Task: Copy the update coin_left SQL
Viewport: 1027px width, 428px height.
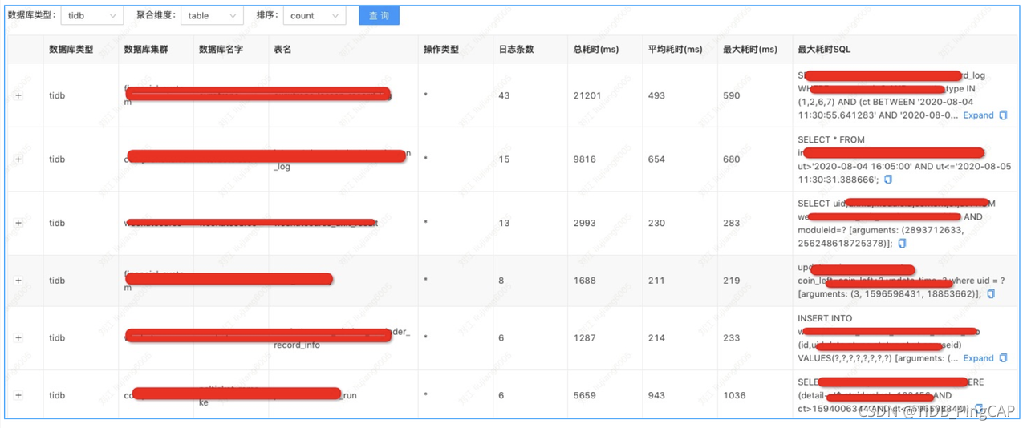Action: pyautogui.click(x=991, y=294)
